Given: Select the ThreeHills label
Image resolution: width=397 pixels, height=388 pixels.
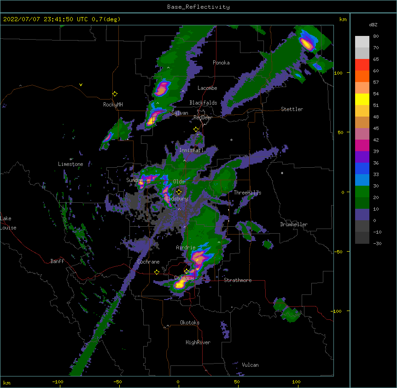Looking at the screenshot, I should tap(247, 193).
